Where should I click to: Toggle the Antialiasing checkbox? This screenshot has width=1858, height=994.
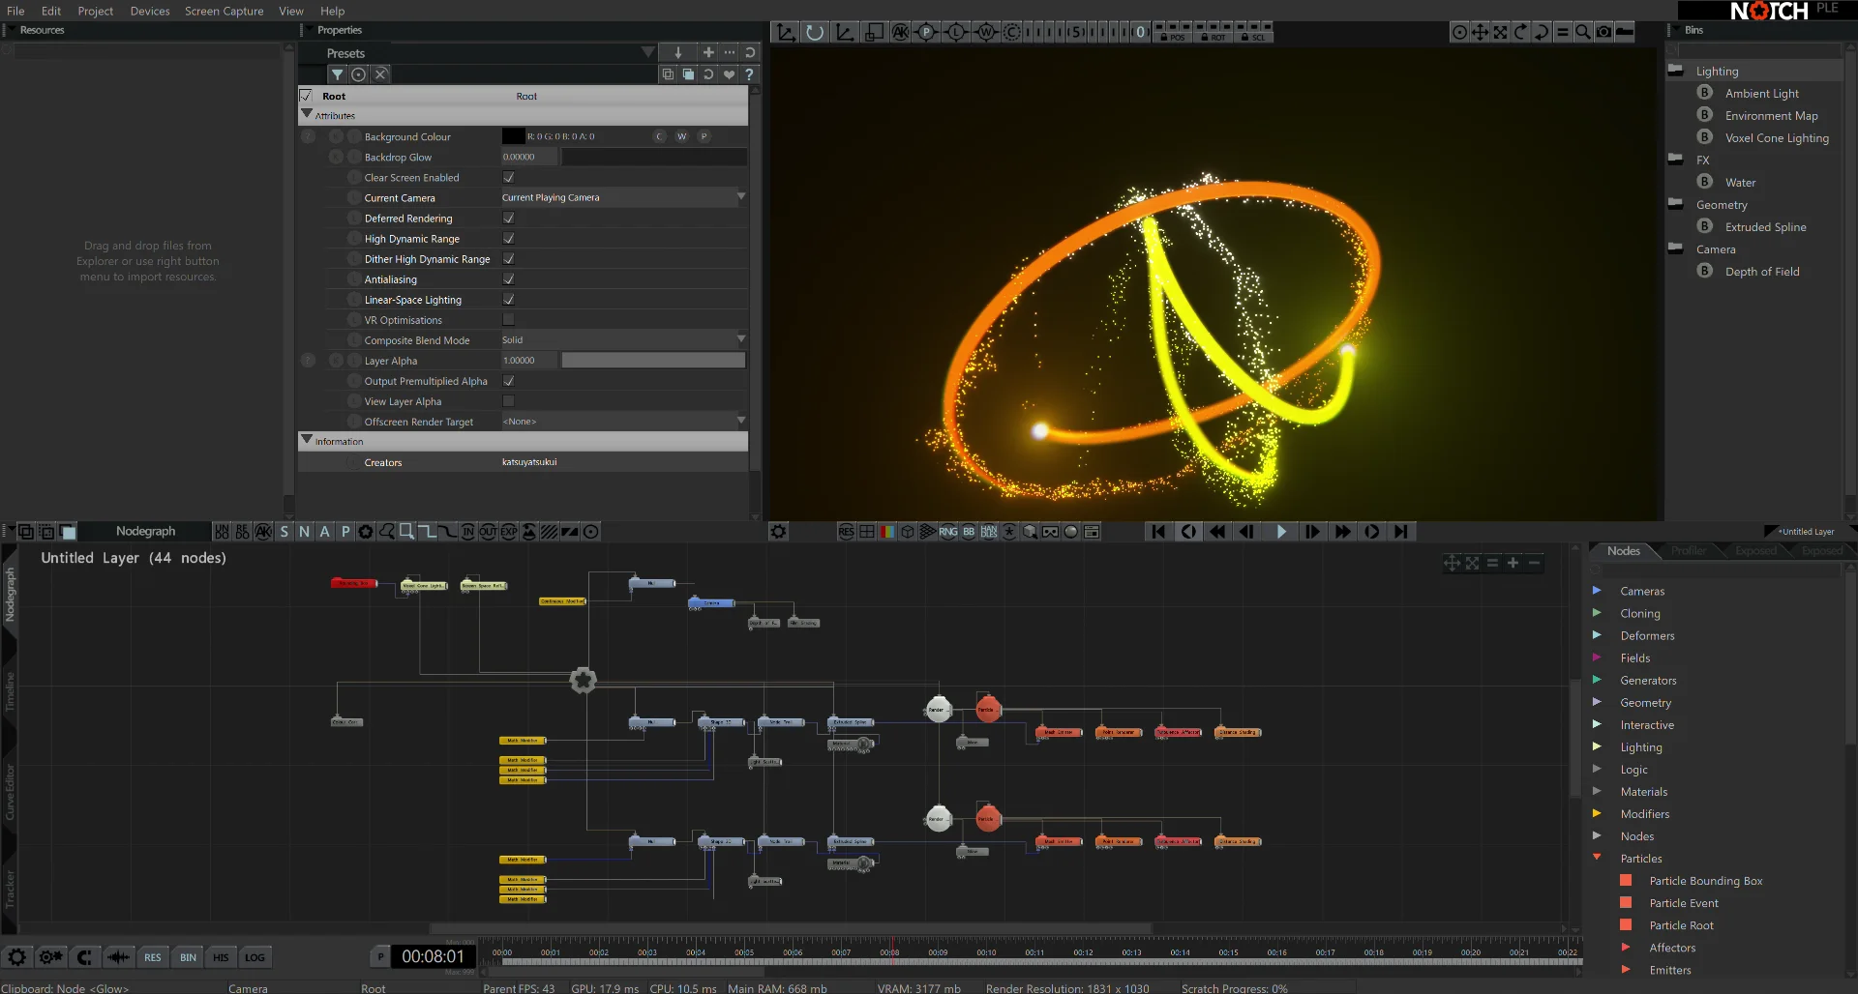tap(508, 279)
